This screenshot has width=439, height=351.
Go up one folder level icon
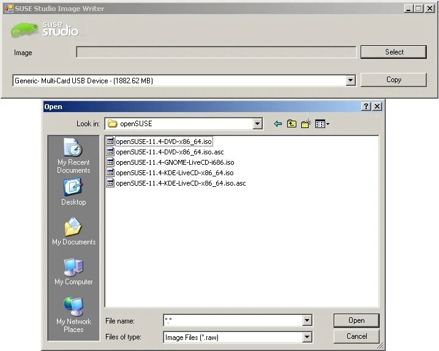(x=291, y=124)
